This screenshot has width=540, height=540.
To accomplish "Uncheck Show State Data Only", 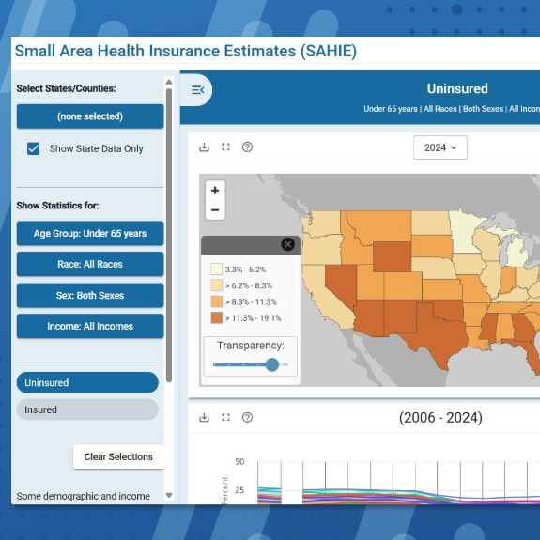I will click(x=33, y=148).
